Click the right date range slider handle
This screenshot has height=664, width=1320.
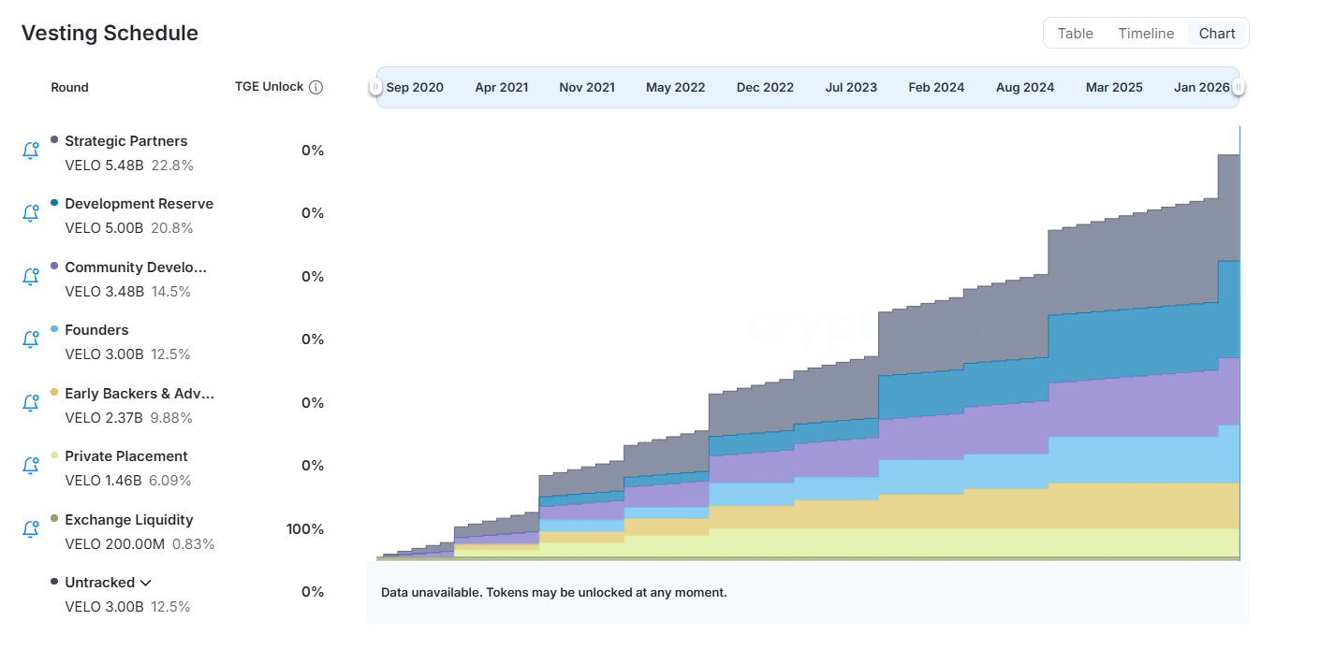[x=1238, y=87]
